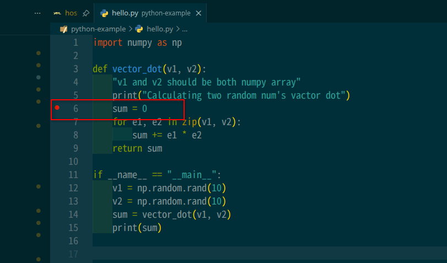Switch to the "hos" editor tab
Screen dimensions: 447x263
pos(71,13)
